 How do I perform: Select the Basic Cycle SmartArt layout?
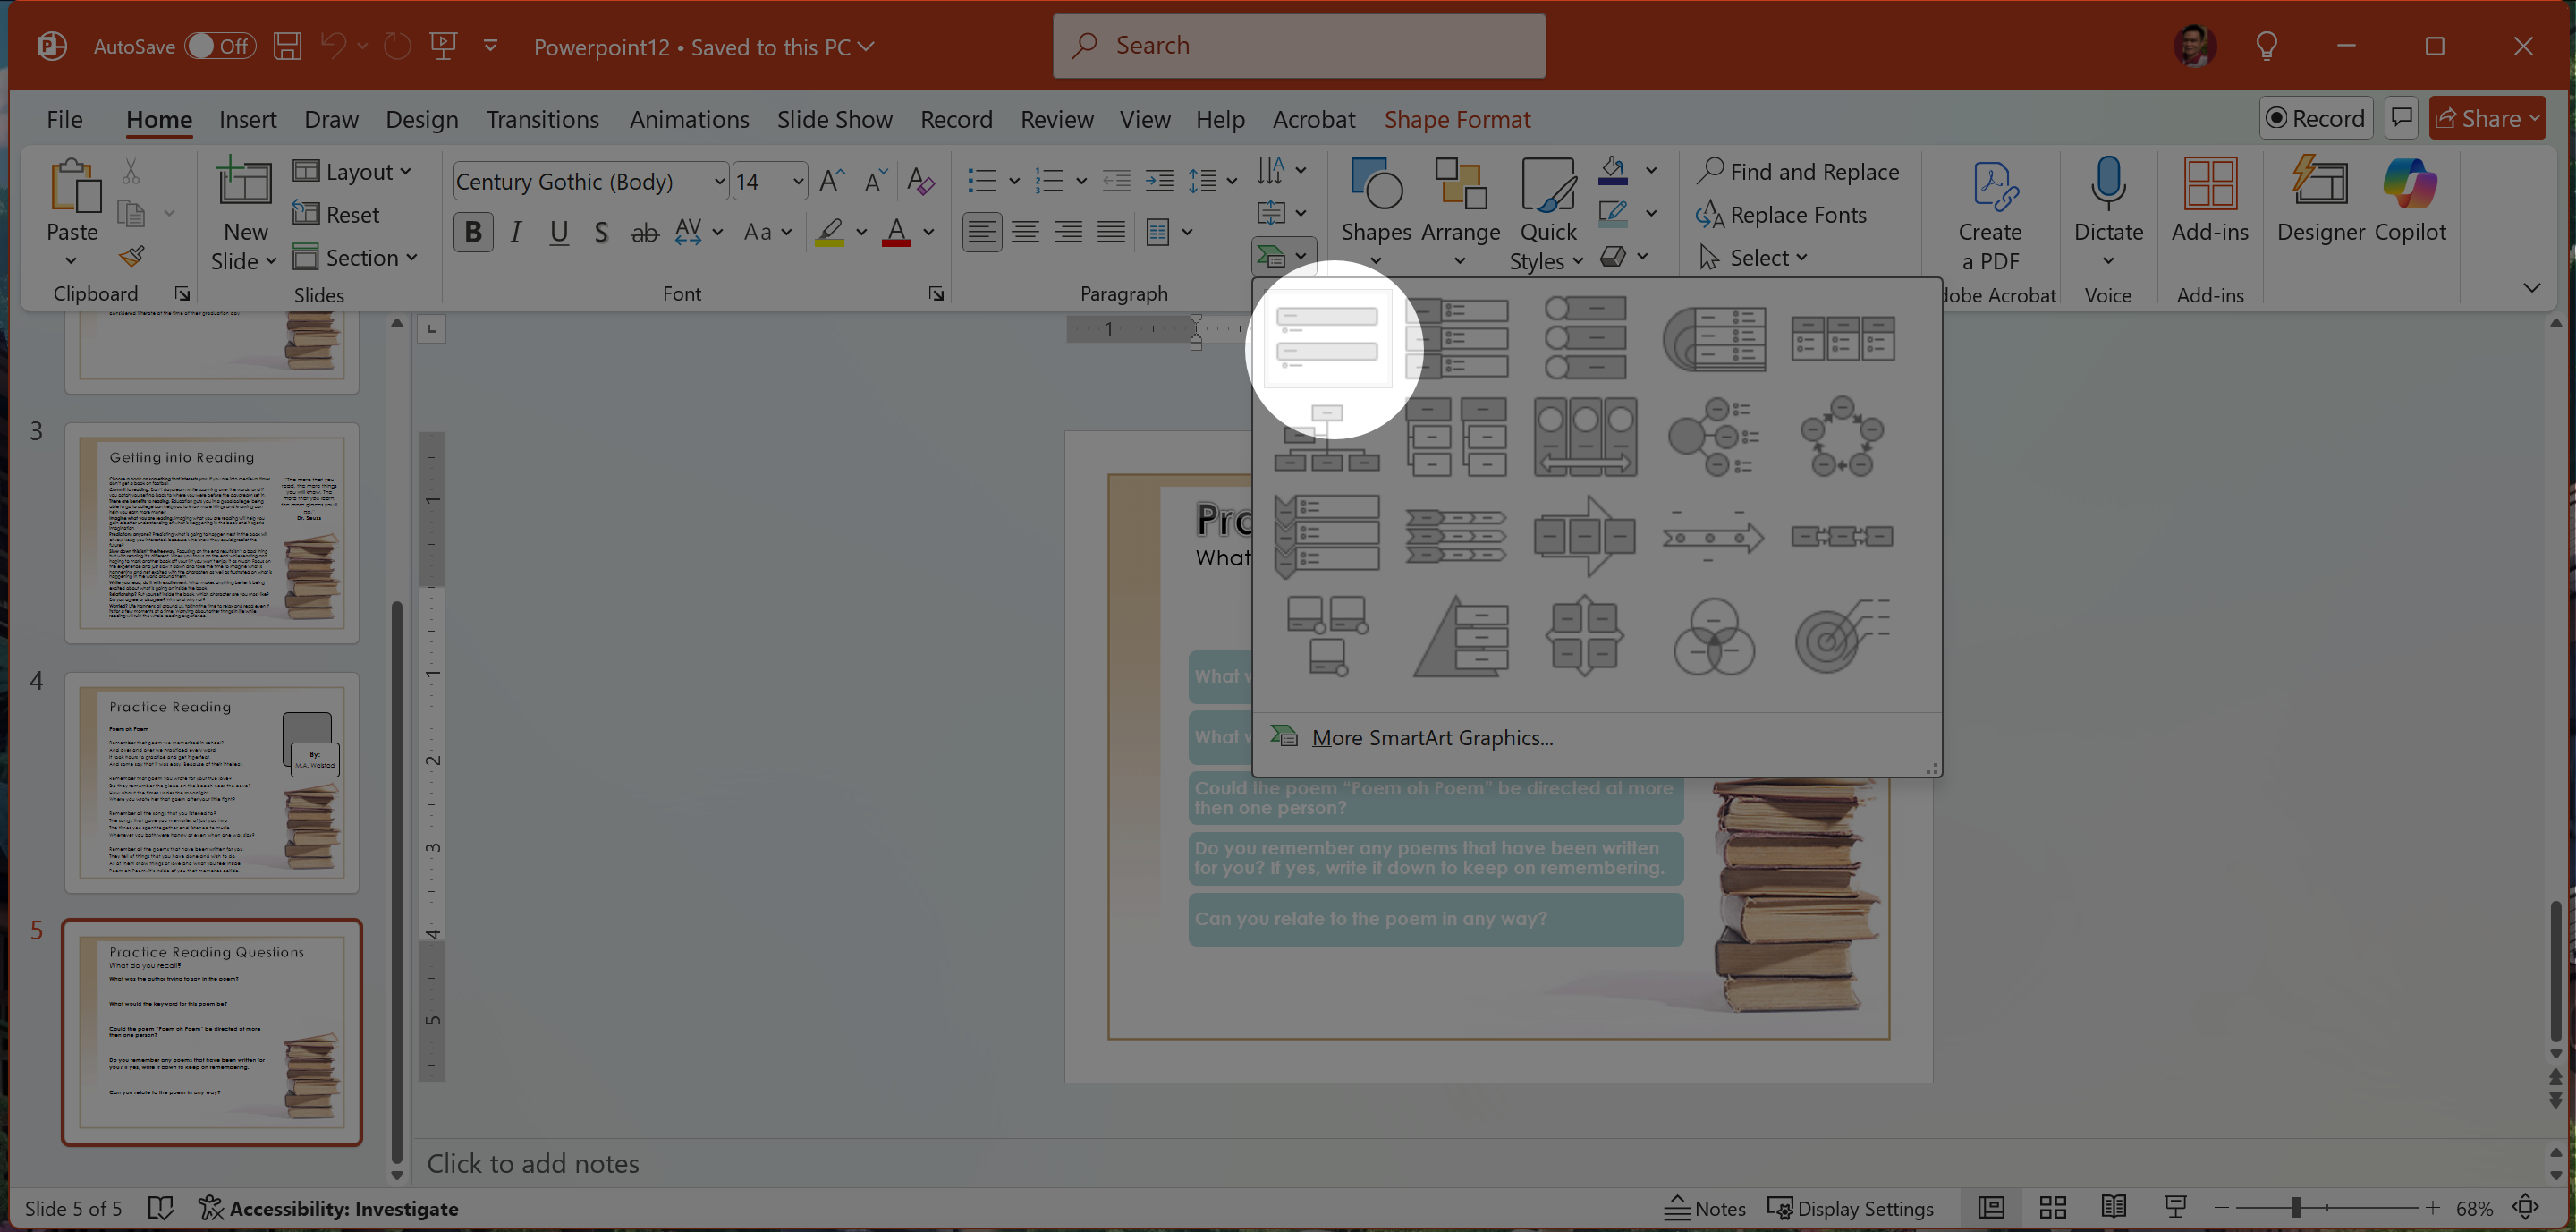point(1841,437)
